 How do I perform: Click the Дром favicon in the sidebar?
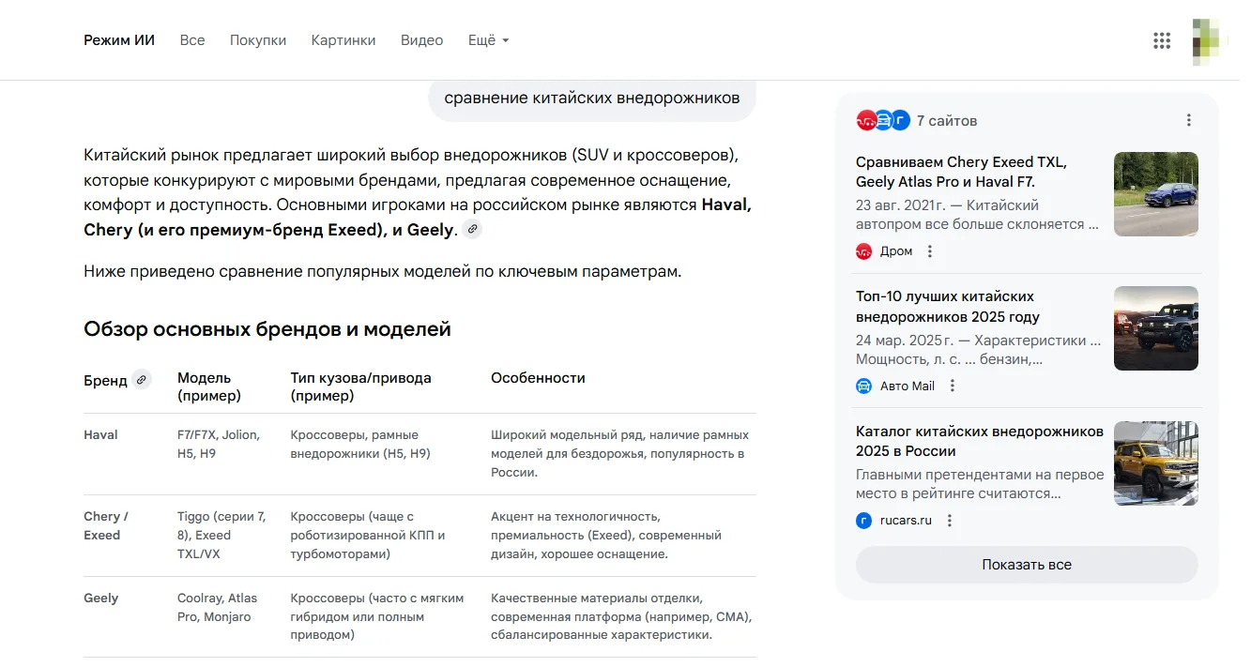point(864,250)
